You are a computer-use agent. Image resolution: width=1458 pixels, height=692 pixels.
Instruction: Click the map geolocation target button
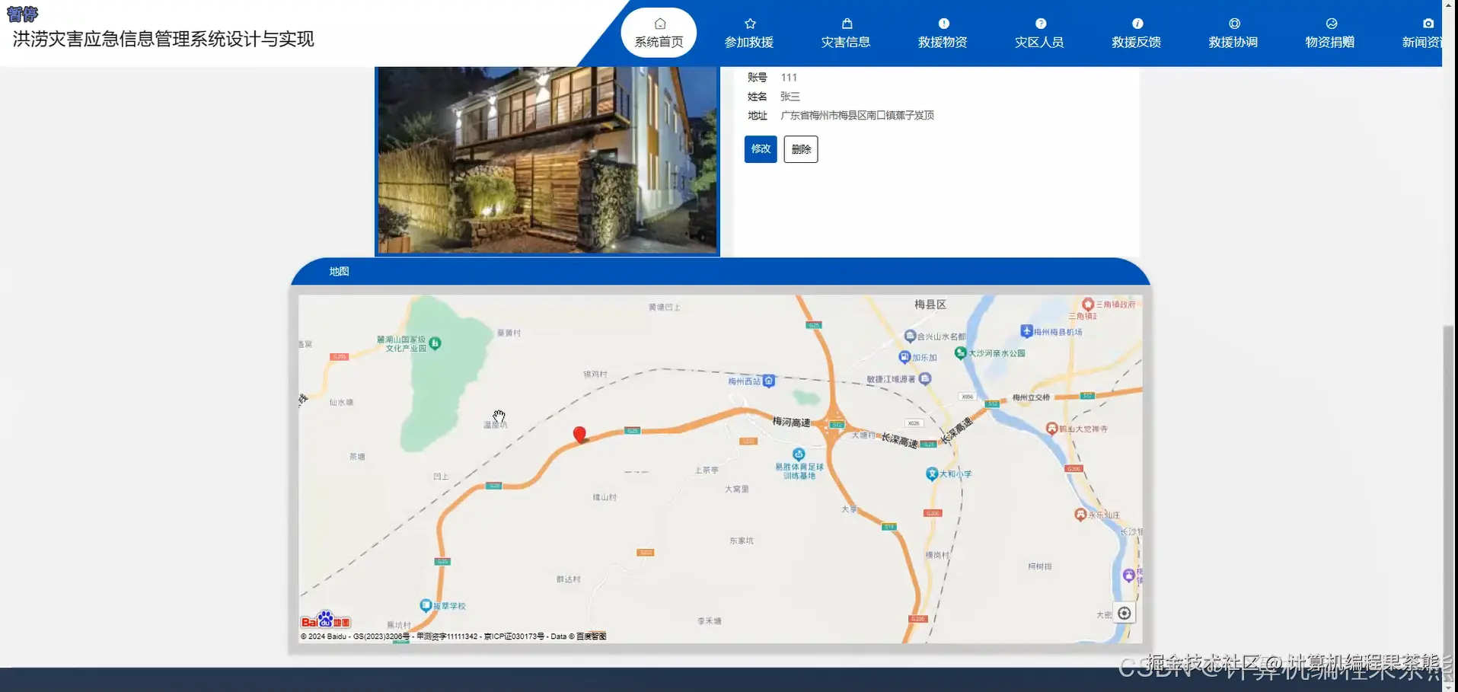click(1124, 614)
